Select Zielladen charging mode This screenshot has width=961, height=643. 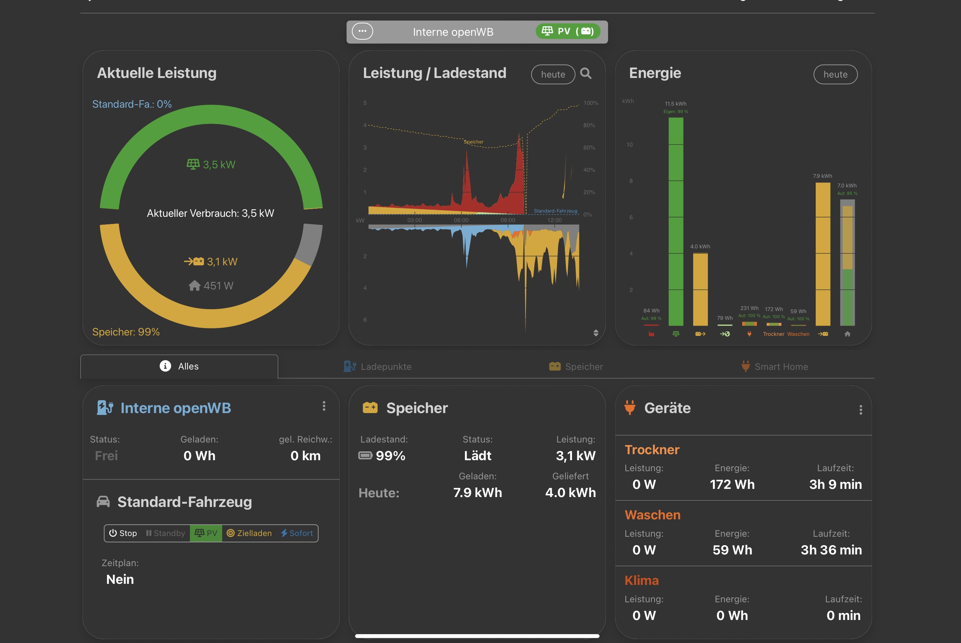249,533
